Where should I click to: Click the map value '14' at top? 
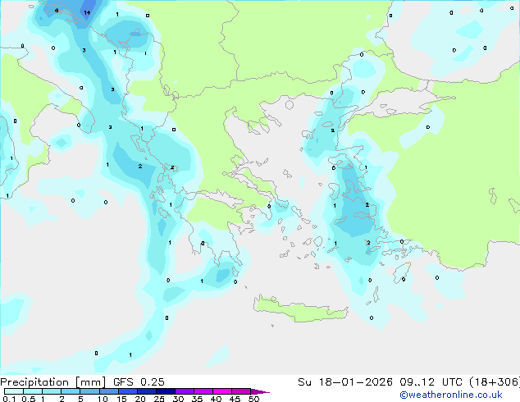[x=87, y=12]
